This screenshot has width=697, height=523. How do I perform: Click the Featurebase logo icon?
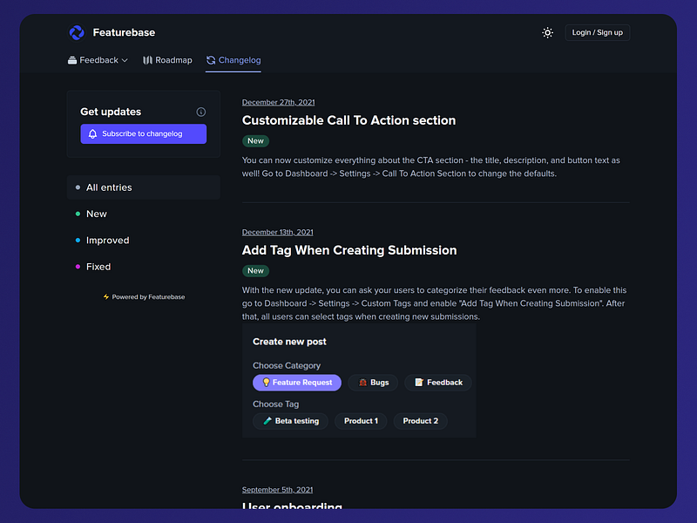pos(78,32)
